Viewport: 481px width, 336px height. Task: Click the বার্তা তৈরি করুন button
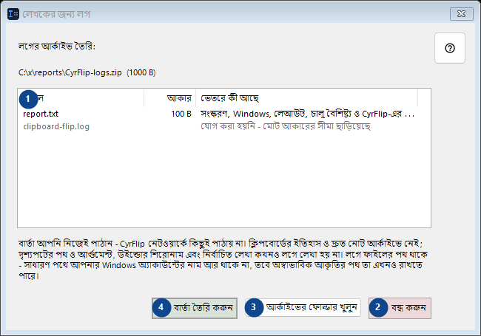click(x=195, y=308)
